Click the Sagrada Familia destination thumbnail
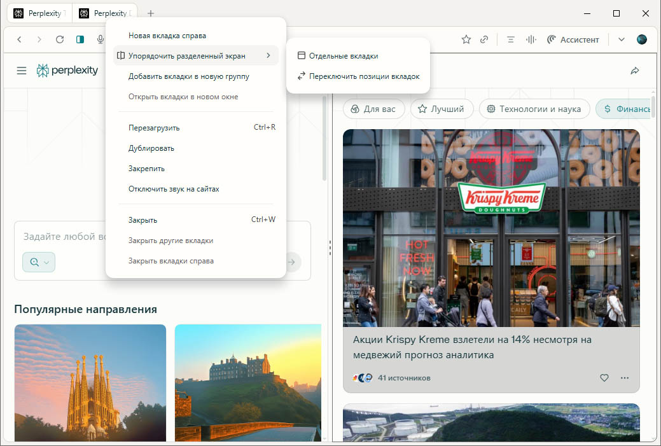Viewport: 661px width, 446px height. 90,382
